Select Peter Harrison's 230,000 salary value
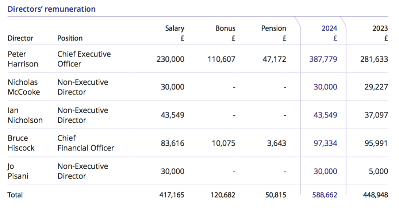The height and width of the screenshot is (211, 399). (x=170, y=59)
